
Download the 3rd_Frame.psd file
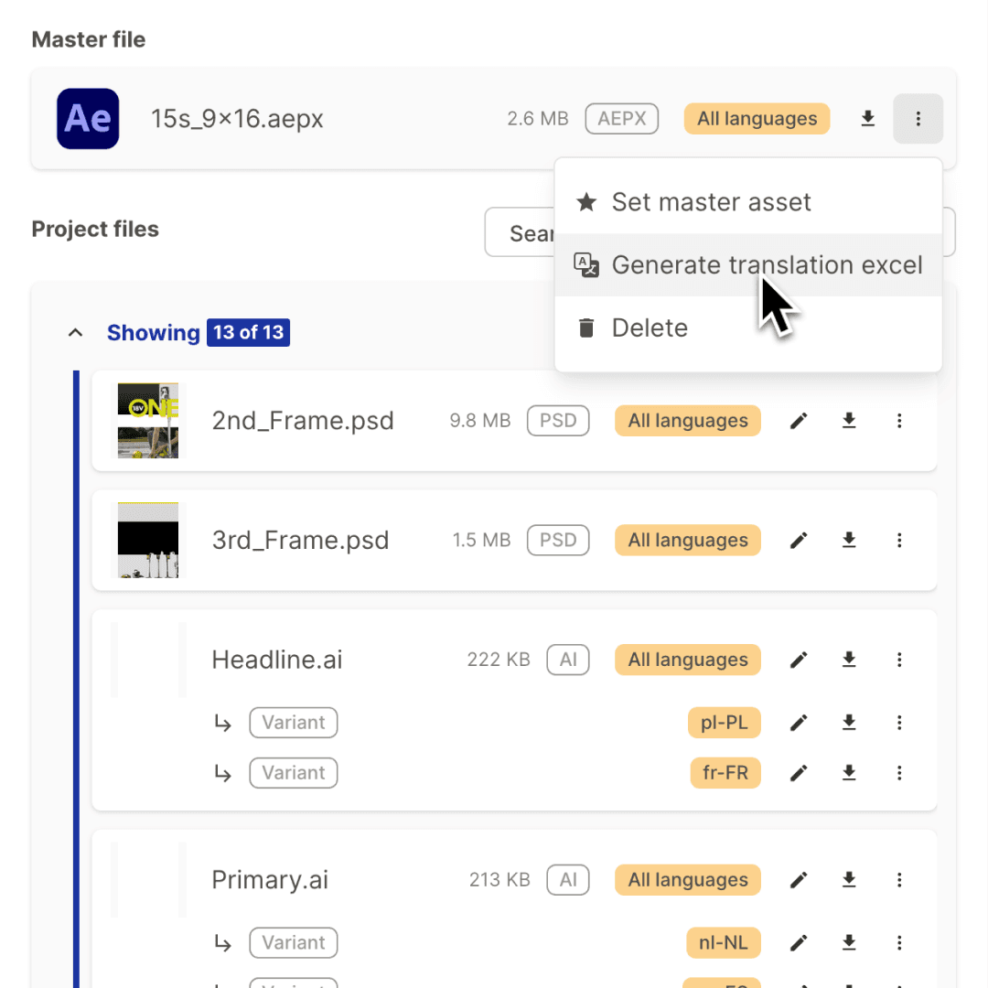pos(848,540)
